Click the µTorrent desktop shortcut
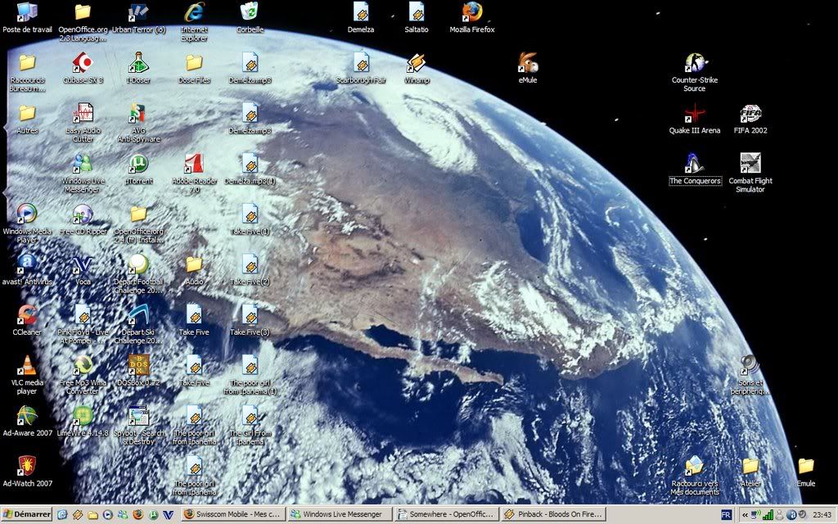 point(138,164)
